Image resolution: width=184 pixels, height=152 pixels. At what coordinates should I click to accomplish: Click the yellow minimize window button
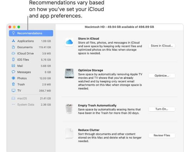(x=14, y=27)
